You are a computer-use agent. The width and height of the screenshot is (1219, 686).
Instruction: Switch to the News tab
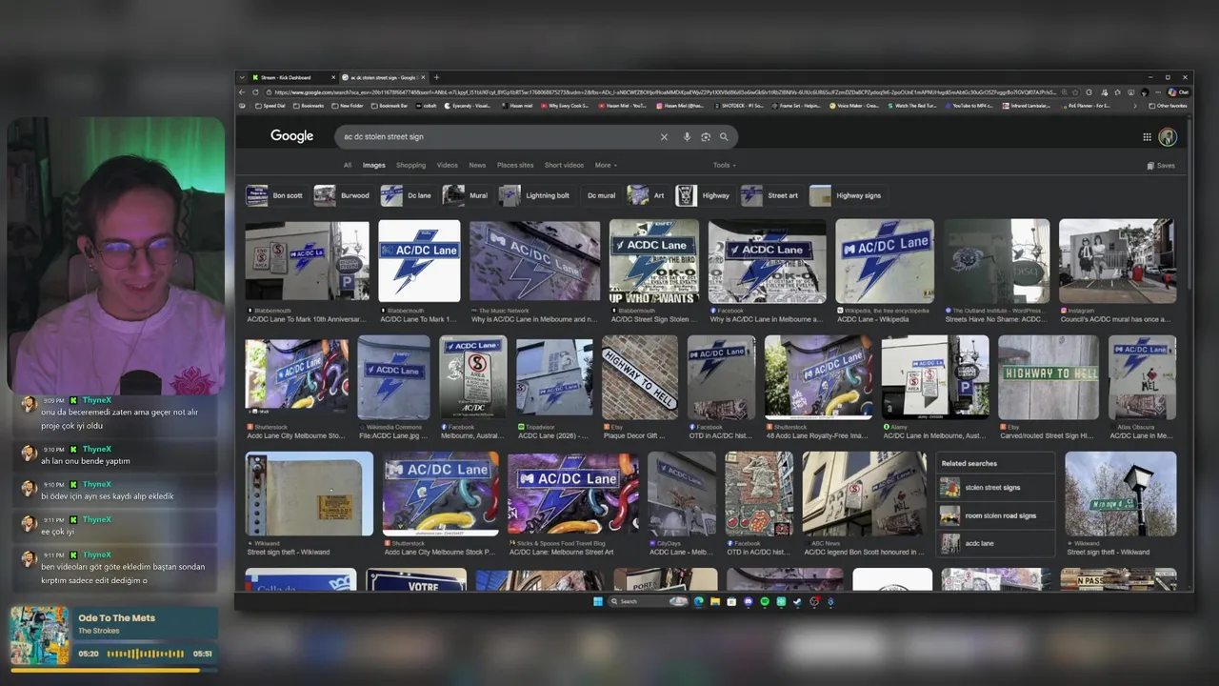tap(477, 165)
